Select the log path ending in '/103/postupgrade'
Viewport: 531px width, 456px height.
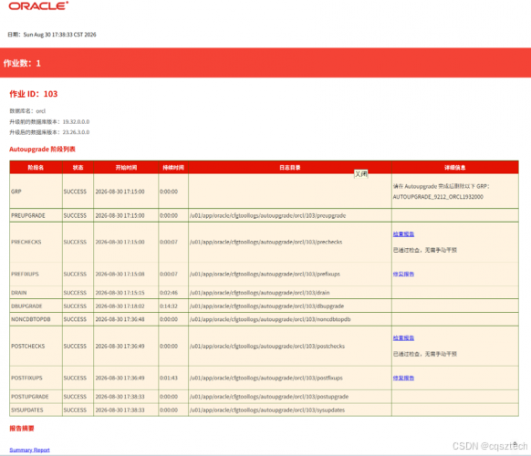coord(269,397)
